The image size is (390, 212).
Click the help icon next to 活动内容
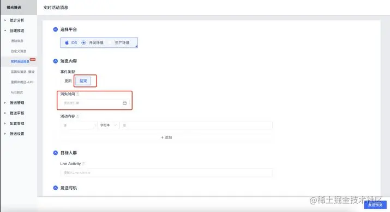click(77, 116)
